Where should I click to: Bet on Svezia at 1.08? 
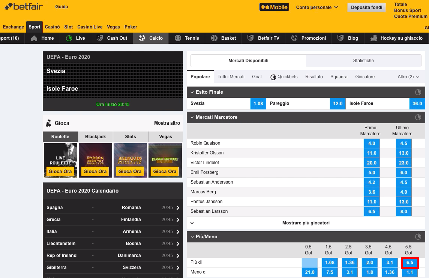258,104
